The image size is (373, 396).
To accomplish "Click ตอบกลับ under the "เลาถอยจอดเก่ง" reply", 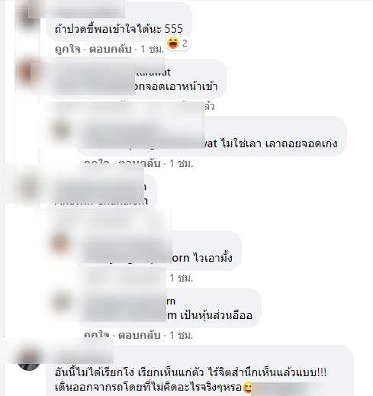I will tap(140, 163).
